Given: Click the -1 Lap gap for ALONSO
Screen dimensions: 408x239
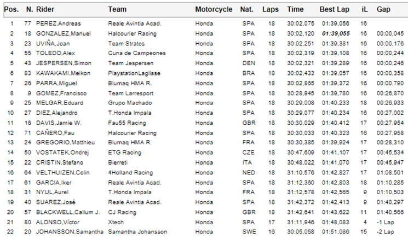Looking at the screenshot, I should 385,223.
